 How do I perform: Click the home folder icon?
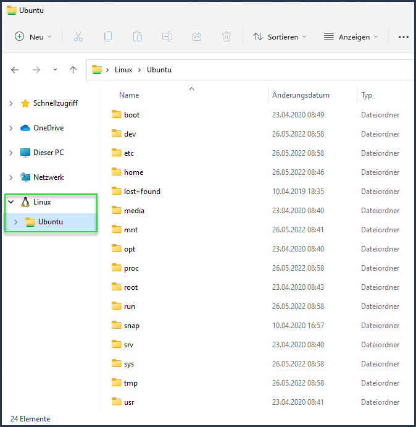pos(117,172)
